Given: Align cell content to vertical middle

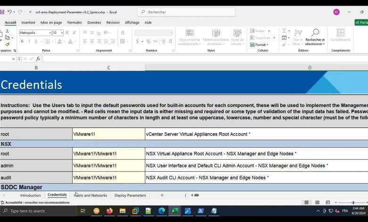Looking at the screenshot, I should click(92, 33).
